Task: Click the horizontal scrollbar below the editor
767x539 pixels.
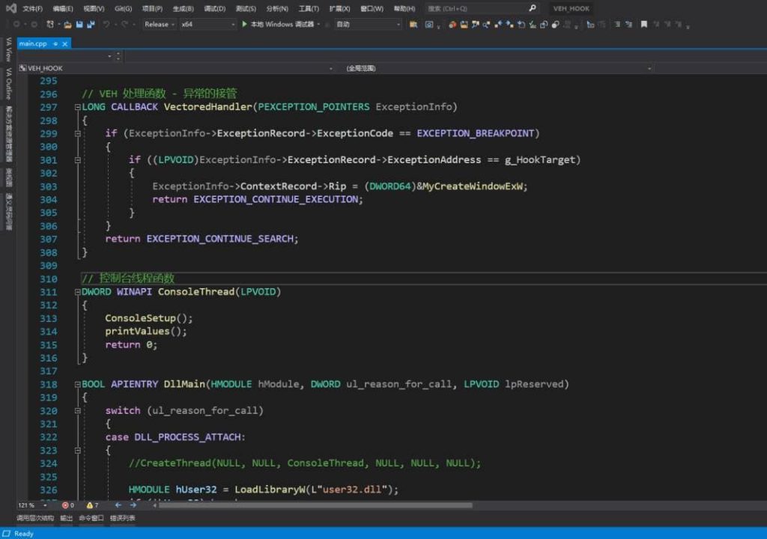Action: [315, 505]
